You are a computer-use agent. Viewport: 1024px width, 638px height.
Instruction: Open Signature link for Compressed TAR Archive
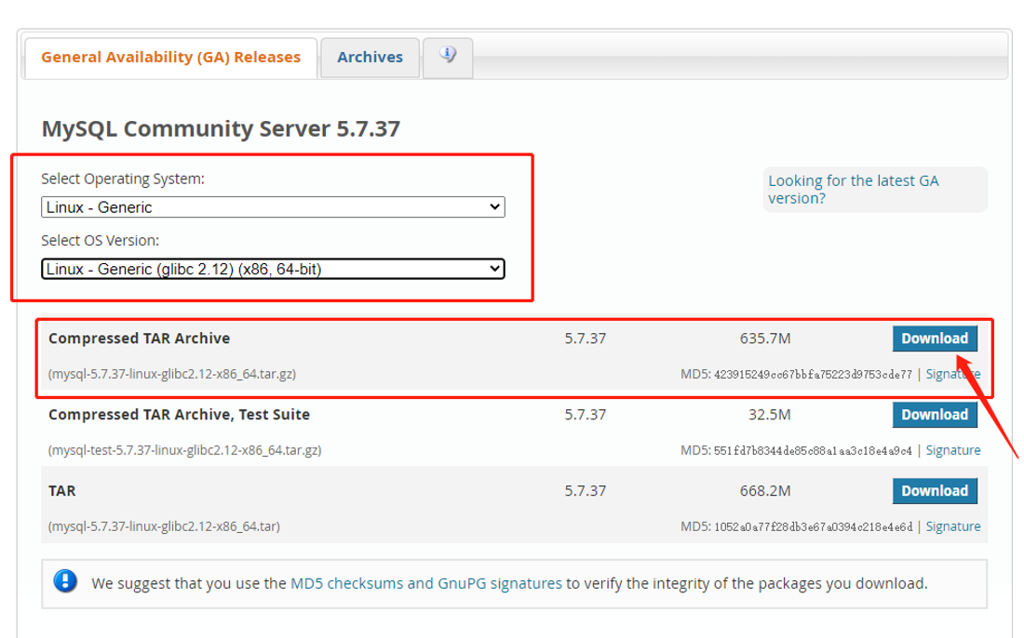pyautogui.click(x=953, y=375)
